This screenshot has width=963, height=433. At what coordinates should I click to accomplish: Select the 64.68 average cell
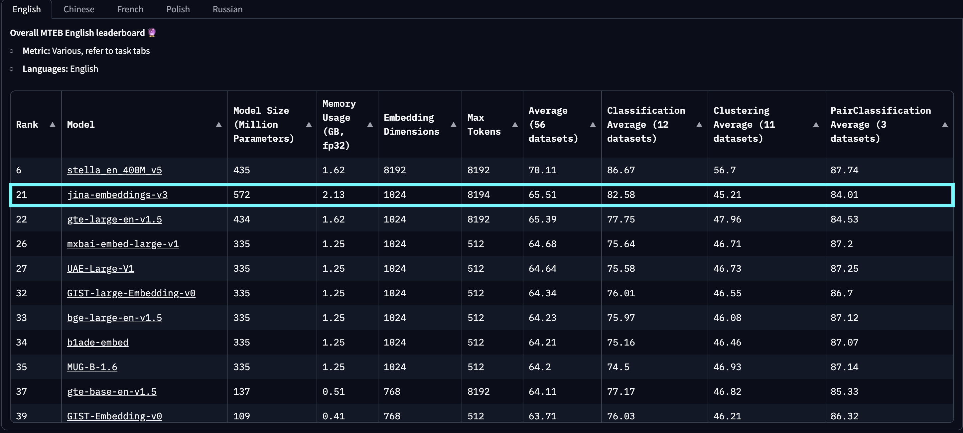point(562,244)
